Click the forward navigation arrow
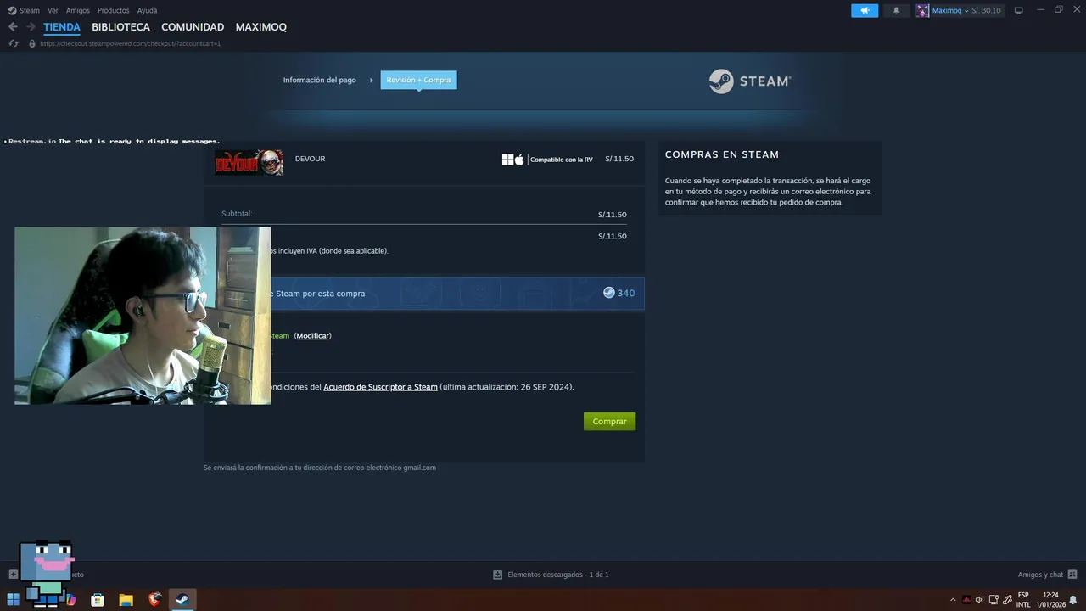 point(31,27)
